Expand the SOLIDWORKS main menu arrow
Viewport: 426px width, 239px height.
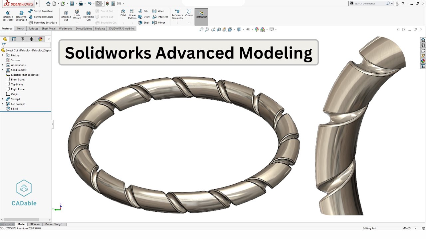pos(37,4)
